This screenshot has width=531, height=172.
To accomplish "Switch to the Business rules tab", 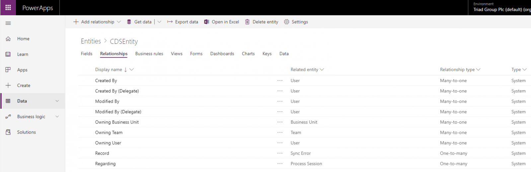I will (149, 54).
